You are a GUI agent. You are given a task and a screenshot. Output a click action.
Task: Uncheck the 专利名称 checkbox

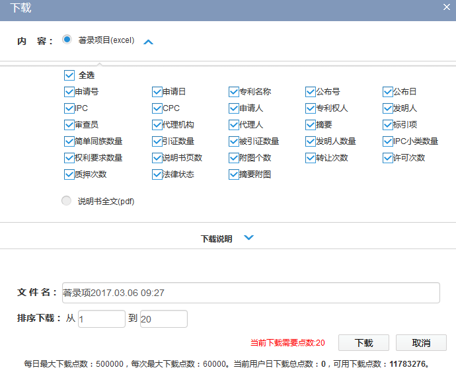[x=234, y=92]
